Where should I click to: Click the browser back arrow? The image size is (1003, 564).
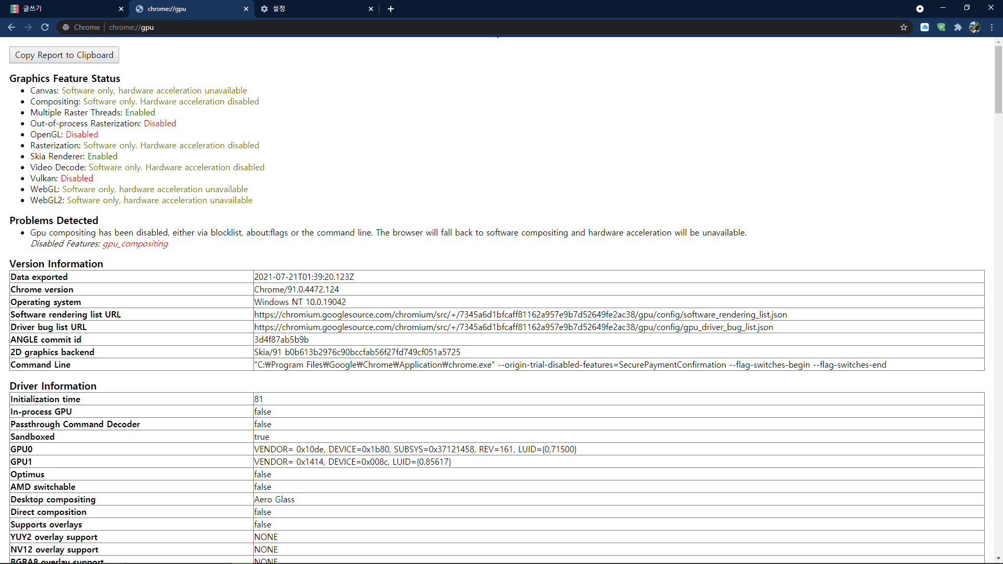point(11,27)
